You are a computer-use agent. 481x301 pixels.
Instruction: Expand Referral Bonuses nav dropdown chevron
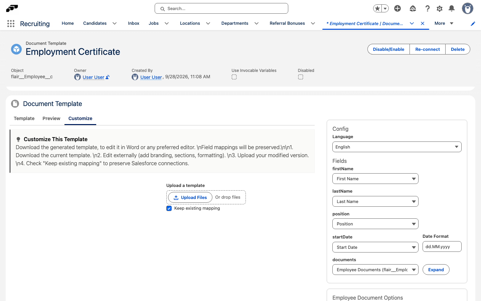coord(313,23)
